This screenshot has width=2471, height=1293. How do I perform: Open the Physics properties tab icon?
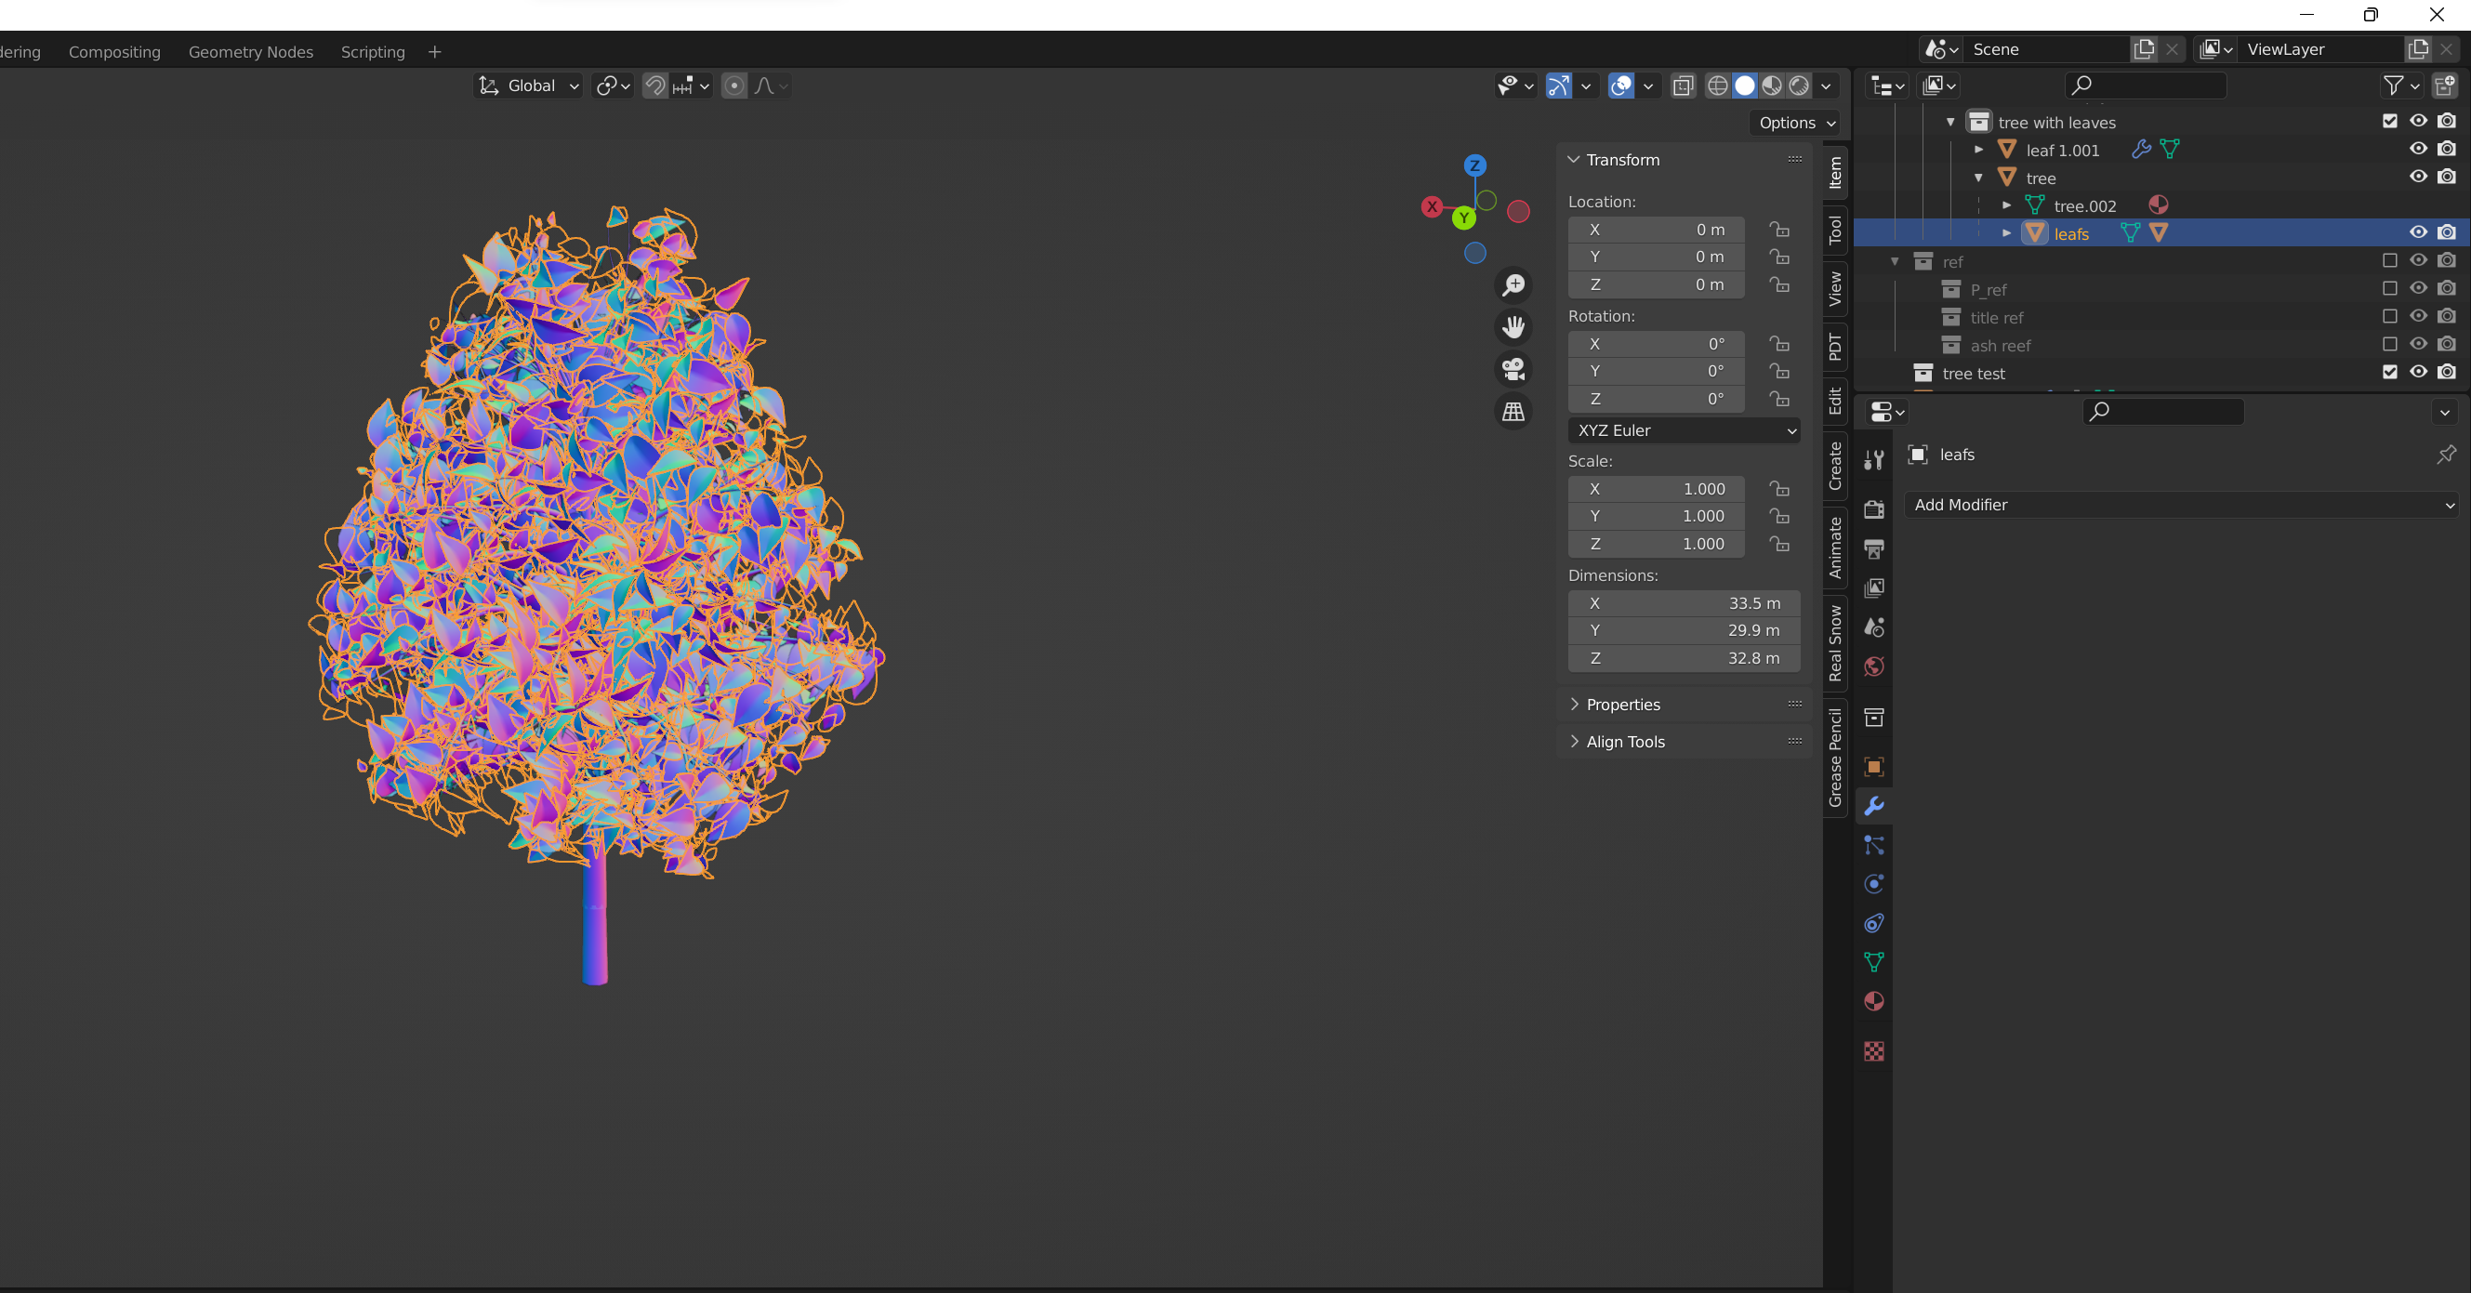pos(1873,883)
